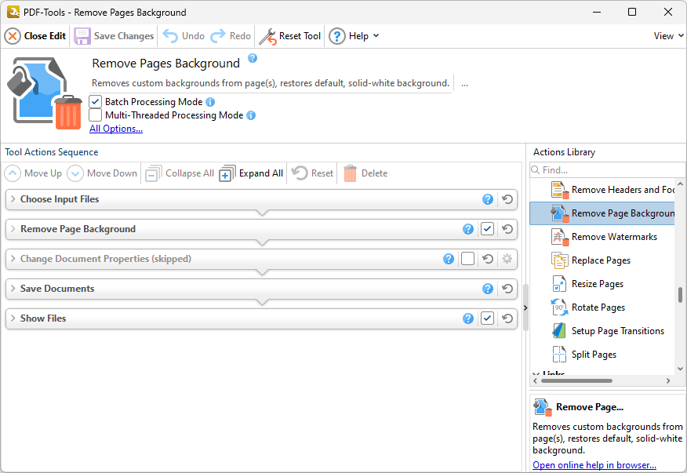The image size is (687, 473).
Task: Click Expand All actions
Action: tap(251, 173)
